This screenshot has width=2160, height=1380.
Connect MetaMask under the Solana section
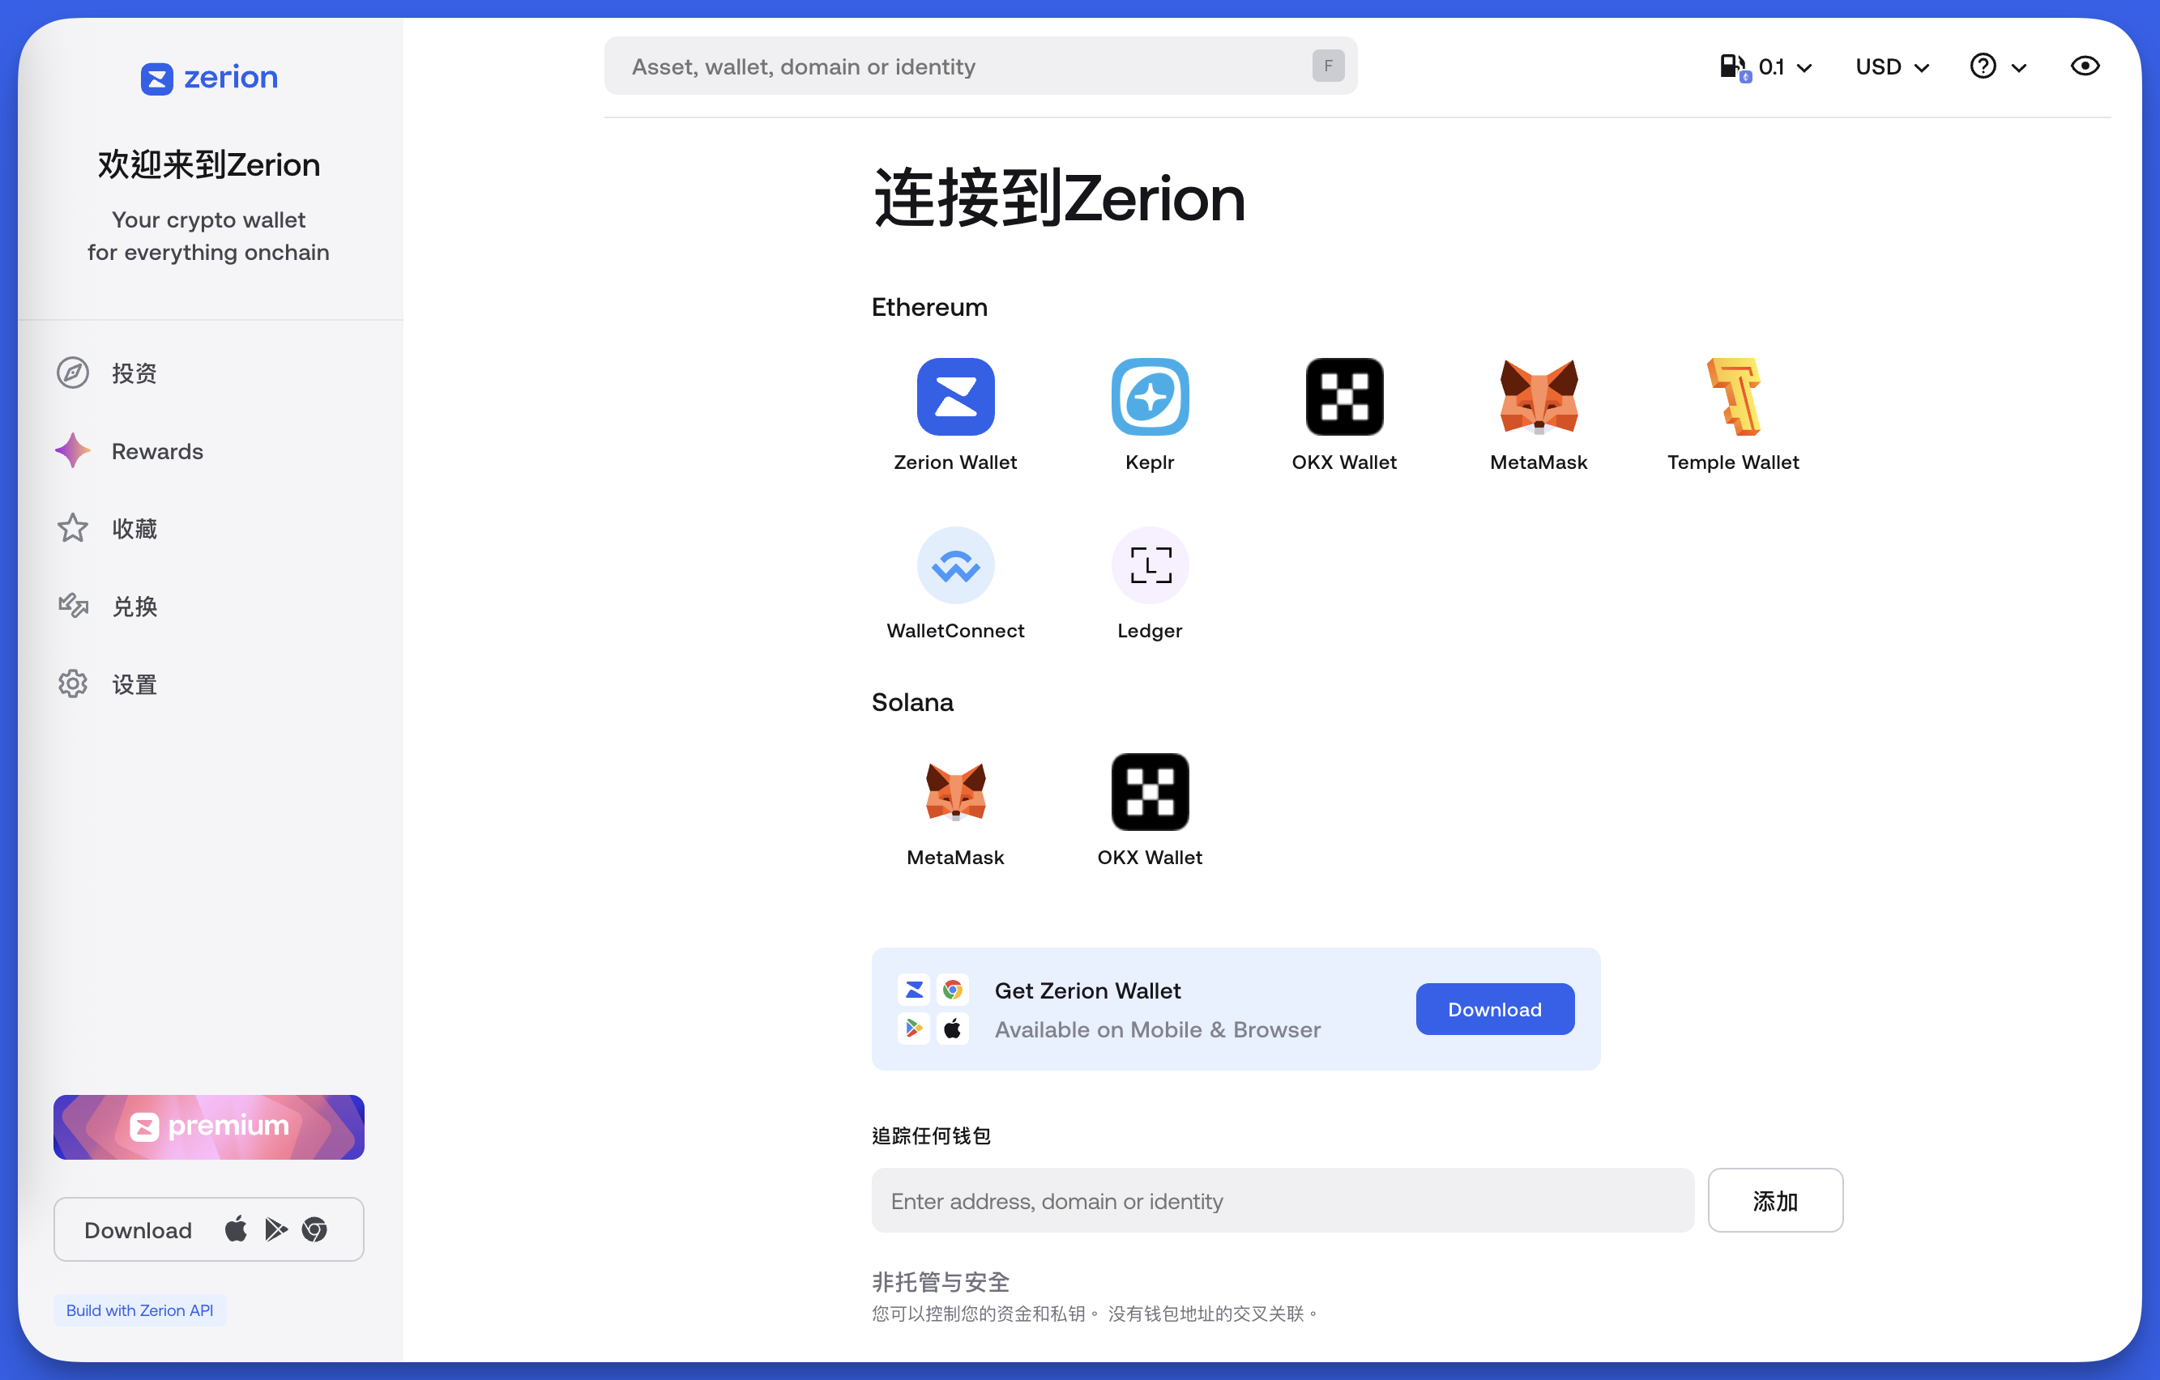coord(955,792)
